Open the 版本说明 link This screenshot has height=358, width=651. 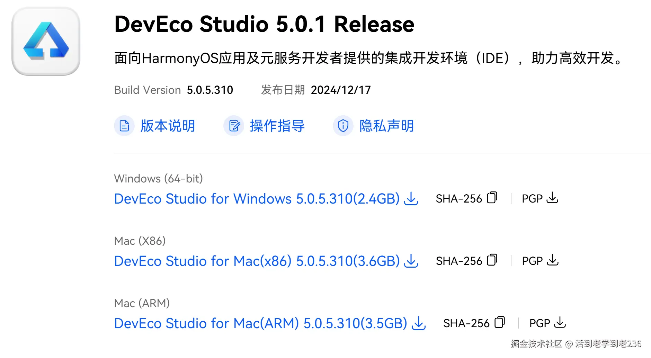click(168, 126)
